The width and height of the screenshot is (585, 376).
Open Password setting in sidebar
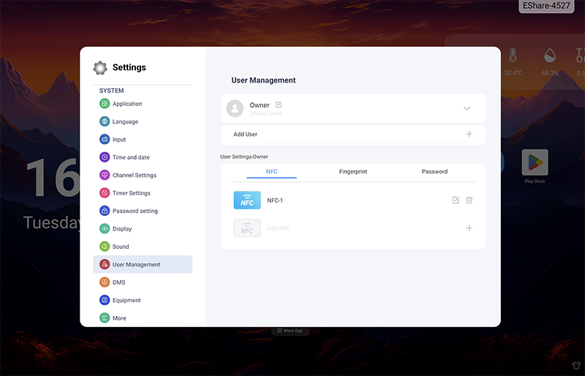135,211
